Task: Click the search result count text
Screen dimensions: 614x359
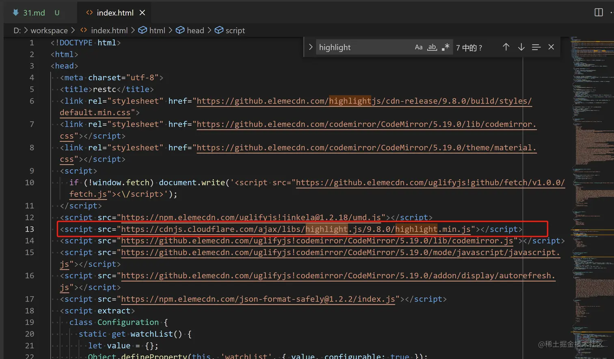Action: click(x=469, y=47)
